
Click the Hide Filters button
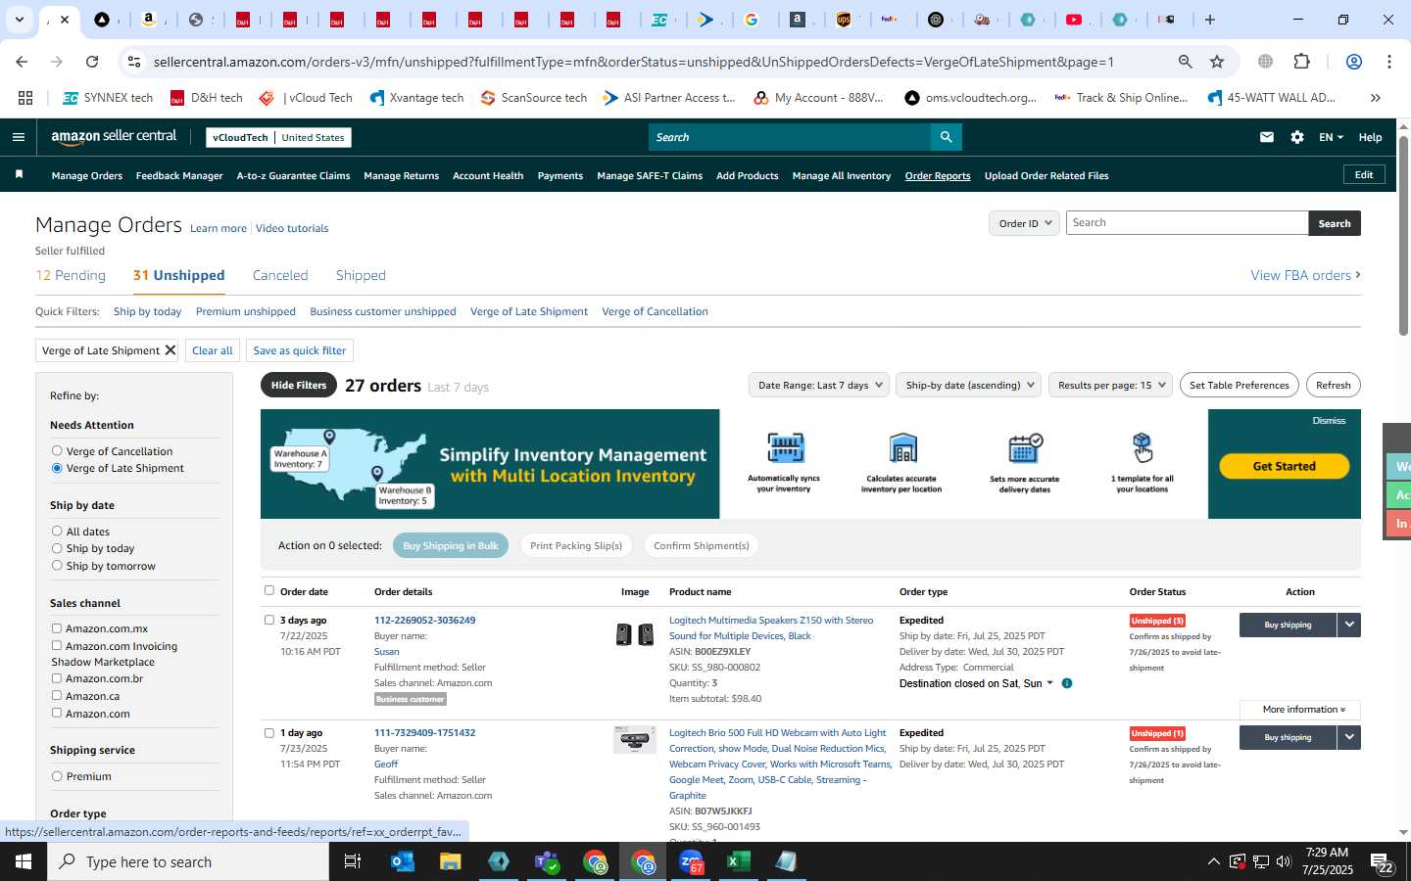299,385
